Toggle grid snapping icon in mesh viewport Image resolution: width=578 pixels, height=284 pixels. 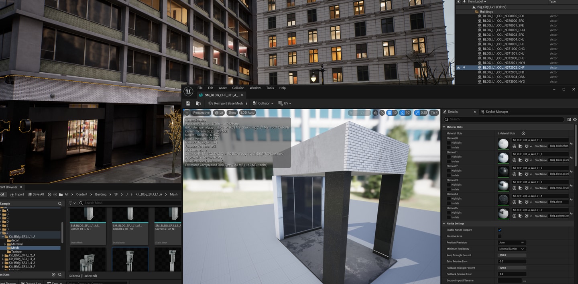click(x=389, y=113)
